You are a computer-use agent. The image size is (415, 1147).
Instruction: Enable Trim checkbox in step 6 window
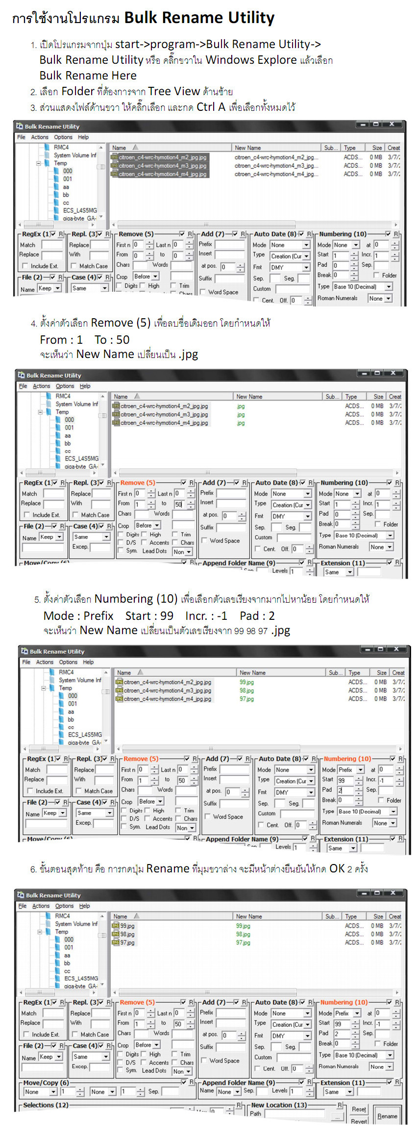click(173, 1054)
